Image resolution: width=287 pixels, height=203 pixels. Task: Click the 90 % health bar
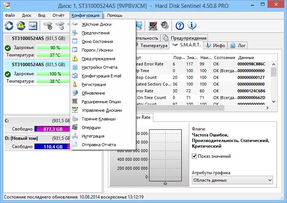53,47
